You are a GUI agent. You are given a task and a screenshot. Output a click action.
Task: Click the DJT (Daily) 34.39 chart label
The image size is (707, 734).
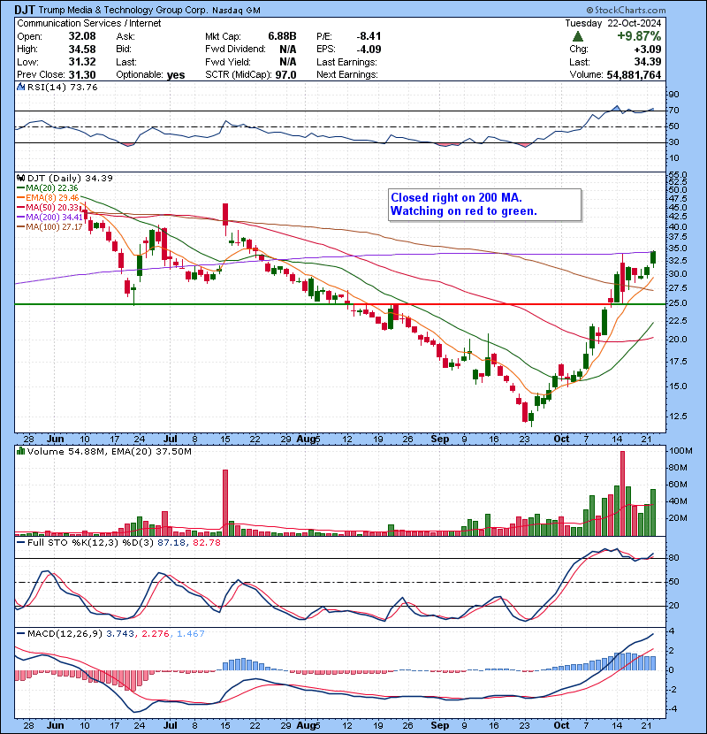pos(70,178)
